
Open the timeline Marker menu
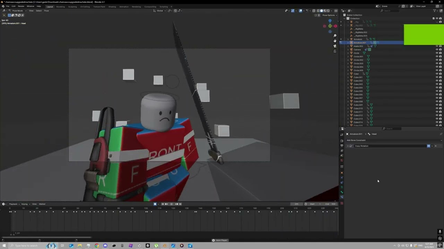(x=42, y=204)
